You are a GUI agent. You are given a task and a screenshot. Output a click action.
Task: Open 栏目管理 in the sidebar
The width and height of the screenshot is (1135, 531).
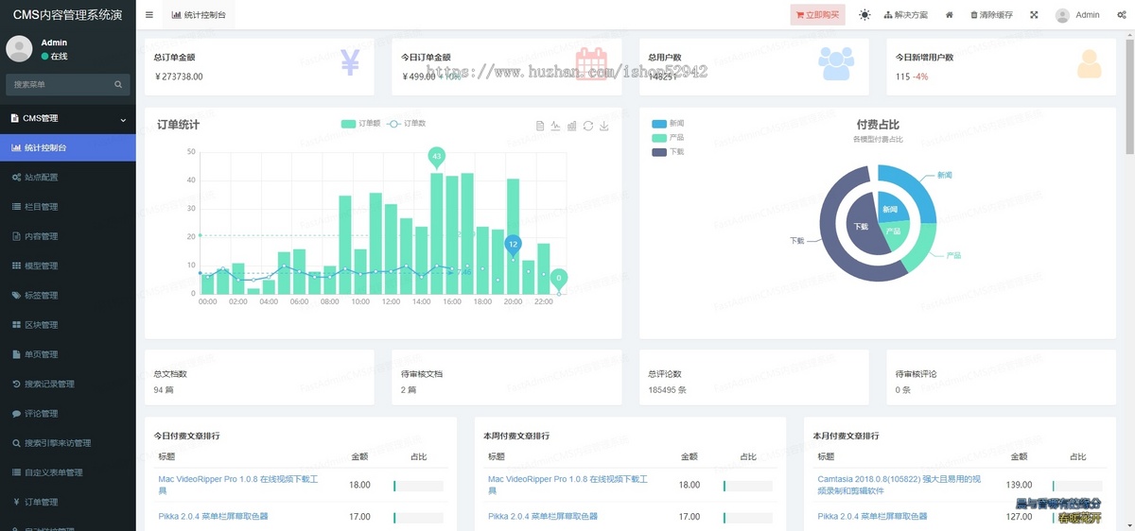[x=68, y=207]
